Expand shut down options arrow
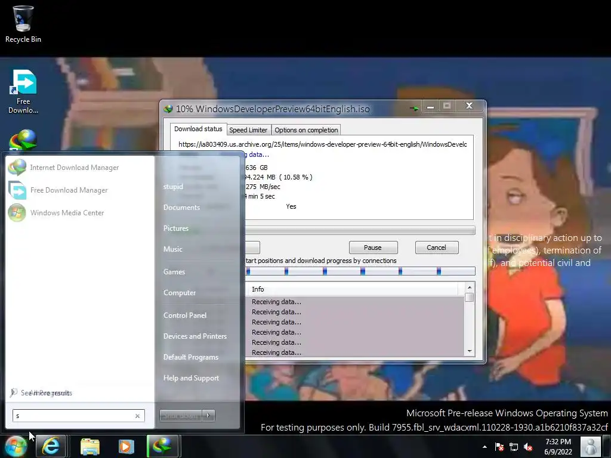 point(208,416)
